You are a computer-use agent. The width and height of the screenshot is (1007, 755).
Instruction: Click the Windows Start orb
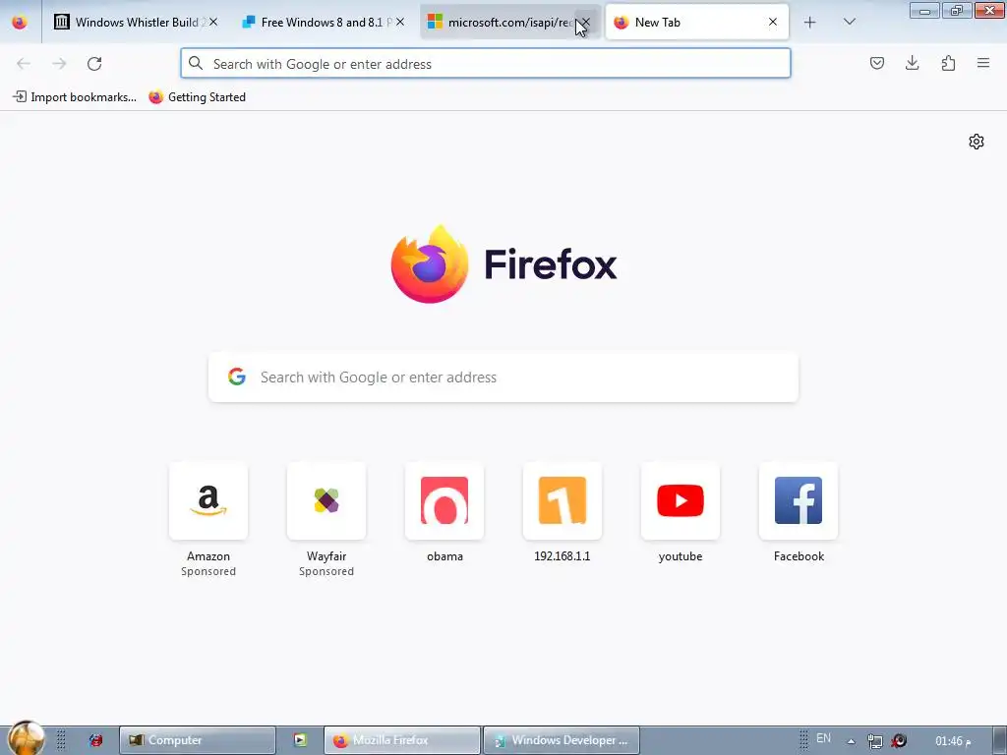coord(26,737)
